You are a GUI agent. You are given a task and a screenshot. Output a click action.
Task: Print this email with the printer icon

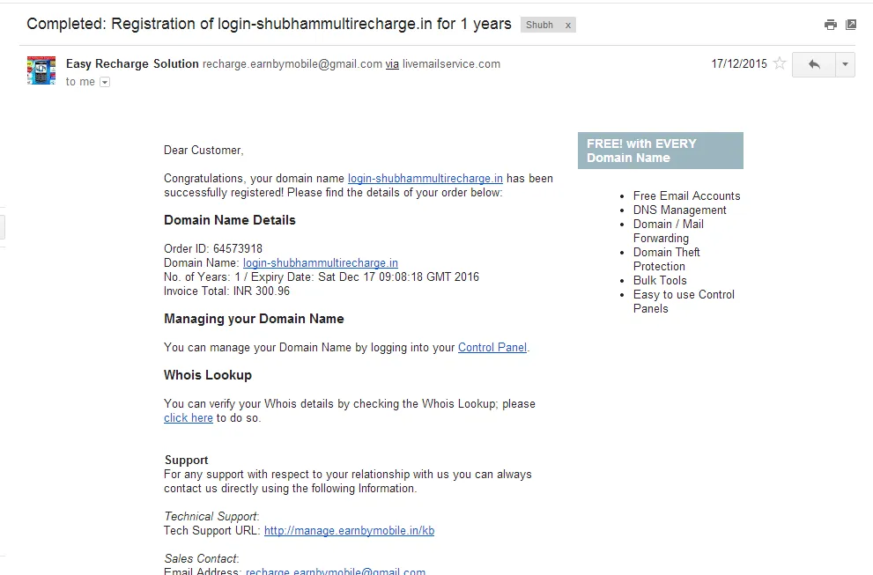(x=830, y=25)
